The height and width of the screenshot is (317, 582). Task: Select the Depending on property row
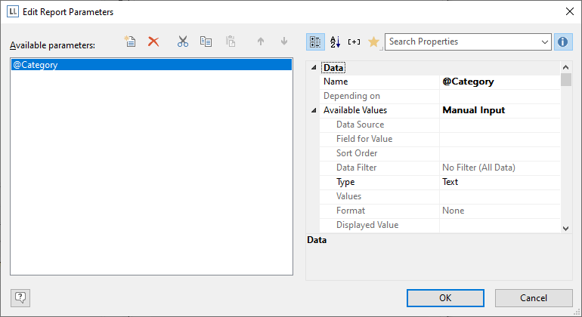click(440, 96)
